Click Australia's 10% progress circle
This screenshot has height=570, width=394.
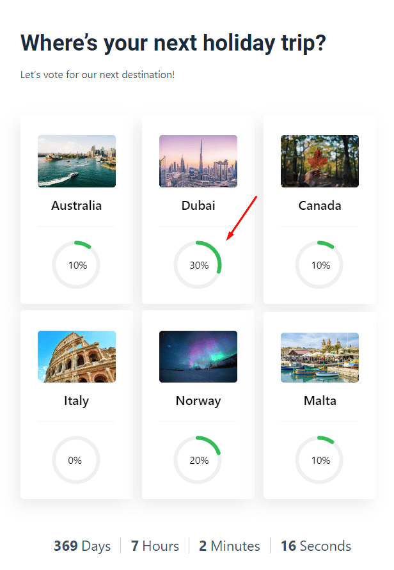tap(76, 265)
